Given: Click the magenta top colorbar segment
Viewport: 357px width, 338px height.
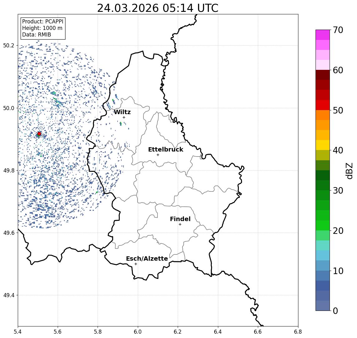Looking at the screenshot, I should (x=323, y=35).
